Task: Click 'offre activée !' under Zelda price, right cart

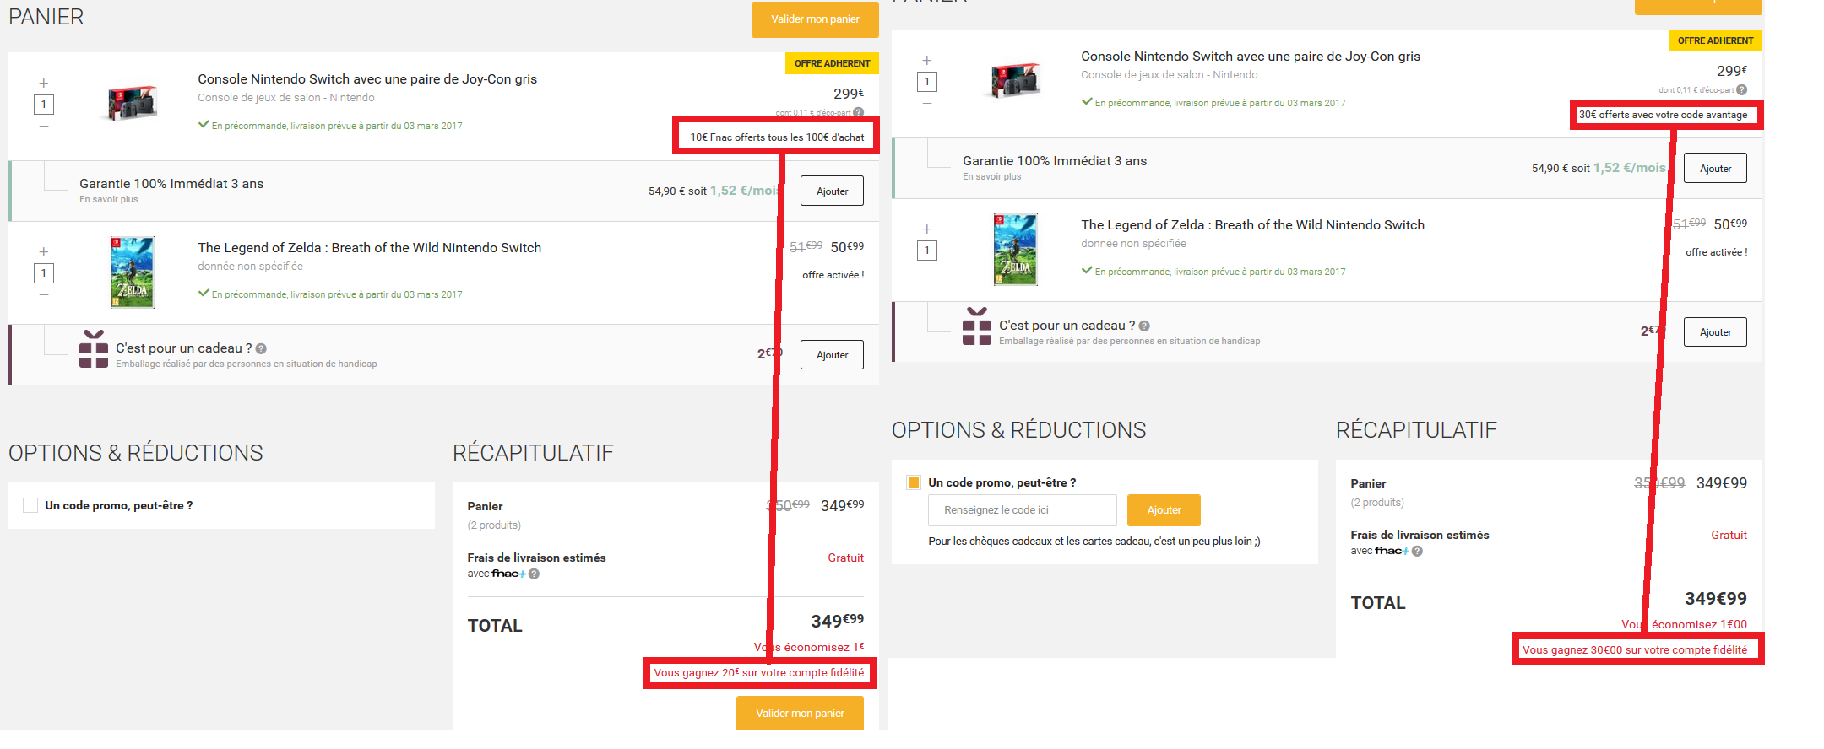Action: click(x=1717, y=252)
